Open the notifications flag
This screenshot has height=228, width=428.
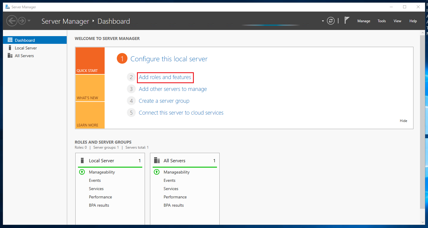tap(347, 20)
